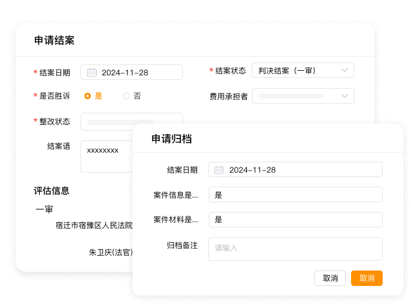Viewport: 411px width, 304px height.
Task: Click 一审 subsection label
Action: (44, 209)
